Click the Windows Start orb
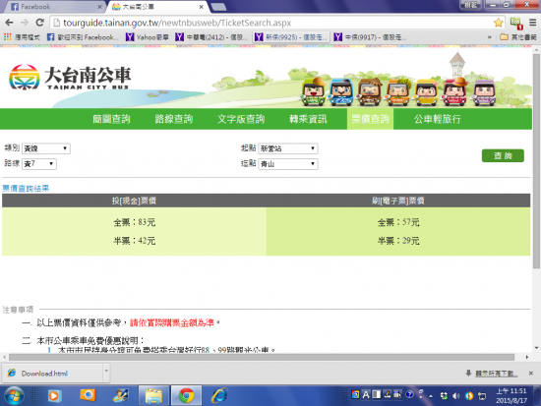This screenshot has width=541, height=406. 14,395
